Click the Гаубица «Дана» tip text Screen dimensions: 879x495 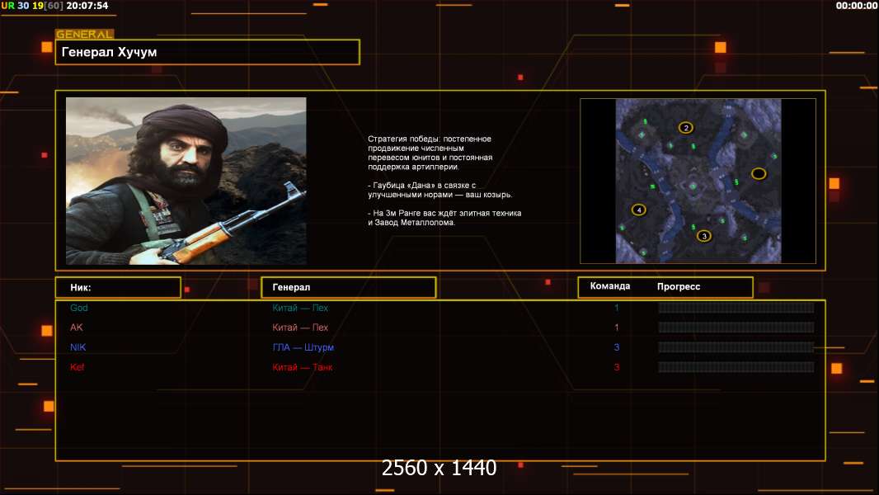point(440,190)
